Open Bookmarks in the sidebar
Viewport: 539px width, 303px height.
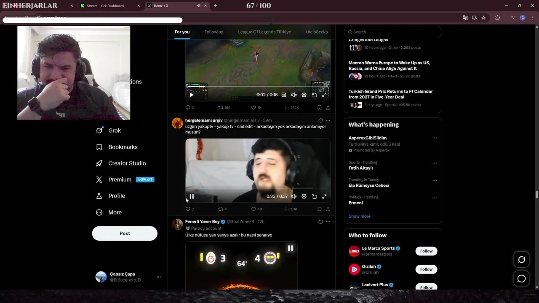point(117,147)
